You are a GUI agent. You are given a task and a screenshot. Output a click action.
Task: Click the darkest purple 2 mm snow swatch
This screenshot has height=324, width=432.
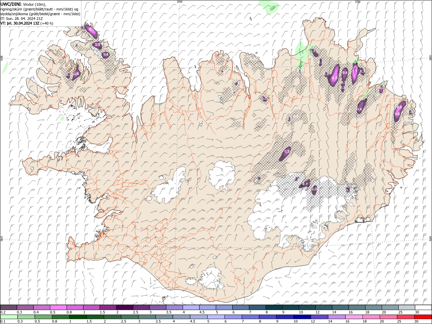pos(125,307)
